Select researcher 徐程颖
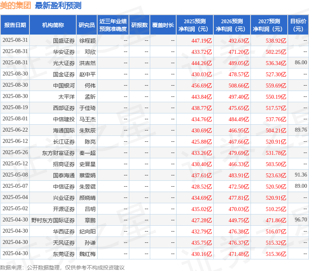 point(87,41)
